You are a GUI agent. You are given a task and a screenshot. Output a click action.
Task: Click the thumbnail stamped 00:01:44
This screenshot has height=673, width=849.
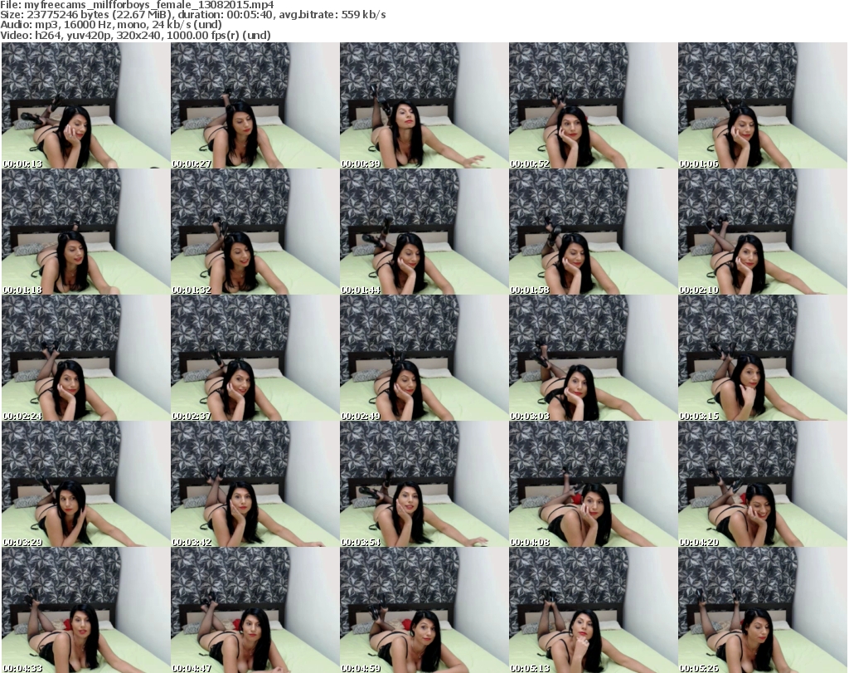coord(424,232)
